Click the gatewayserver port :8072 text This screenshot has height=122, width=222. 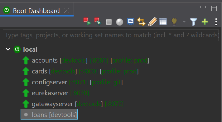point(114,104)
